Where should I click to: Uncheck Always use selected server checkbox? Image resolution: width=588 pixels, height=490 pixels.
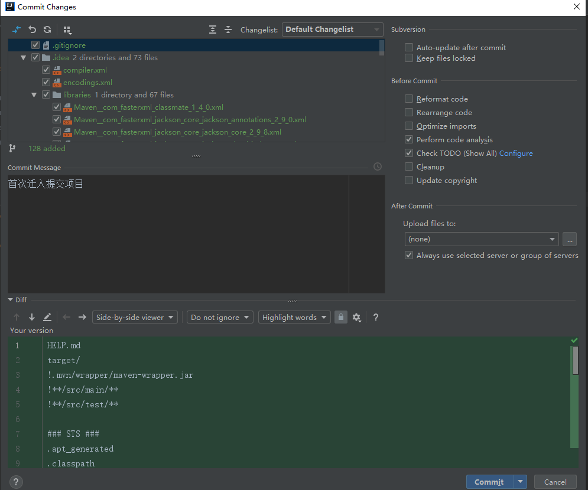pos(409,255)
